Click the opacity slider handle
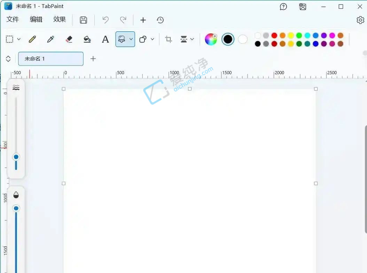 16,208
